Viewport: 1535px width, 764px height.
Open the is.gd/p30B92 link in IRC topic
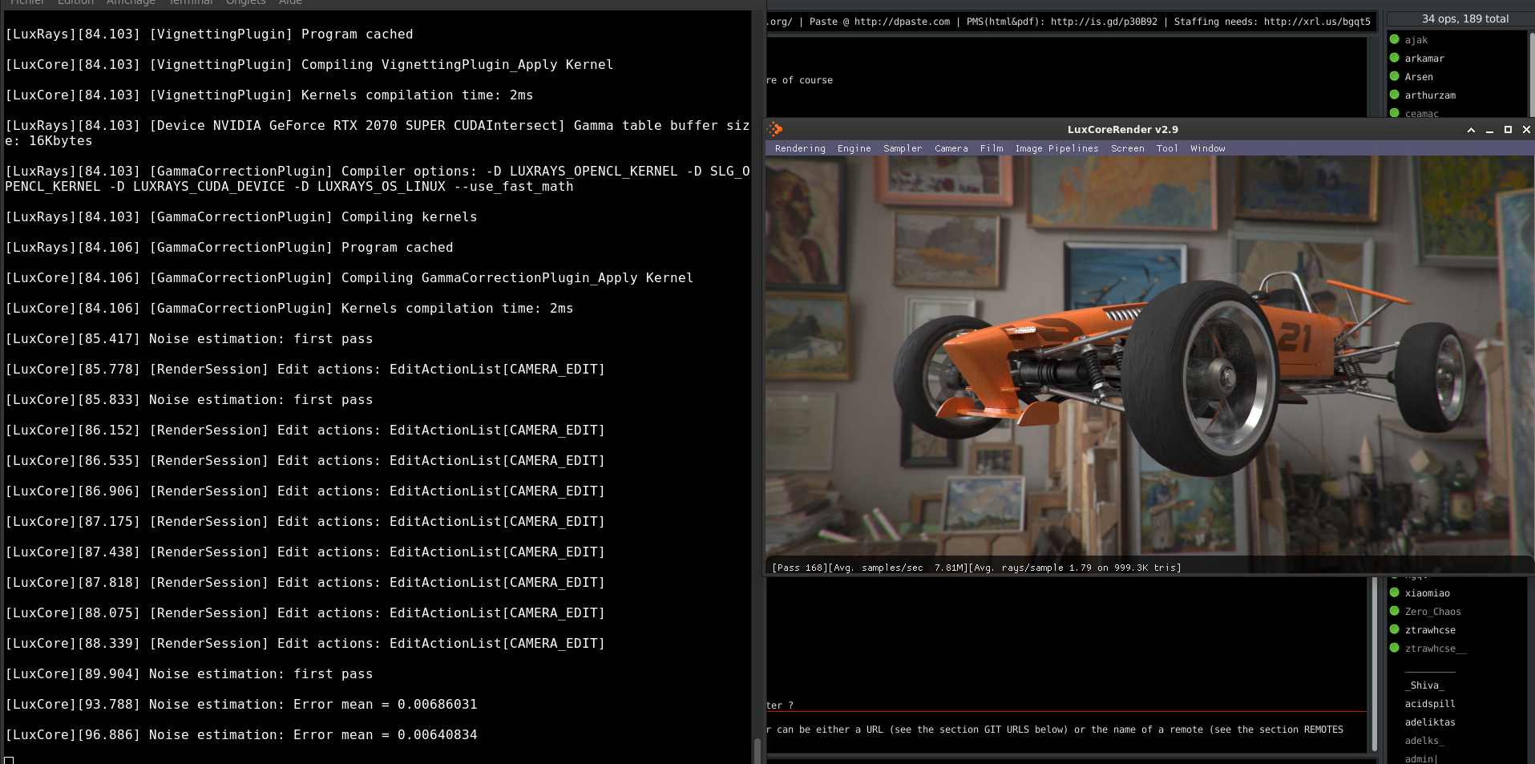click(1104, 22)
